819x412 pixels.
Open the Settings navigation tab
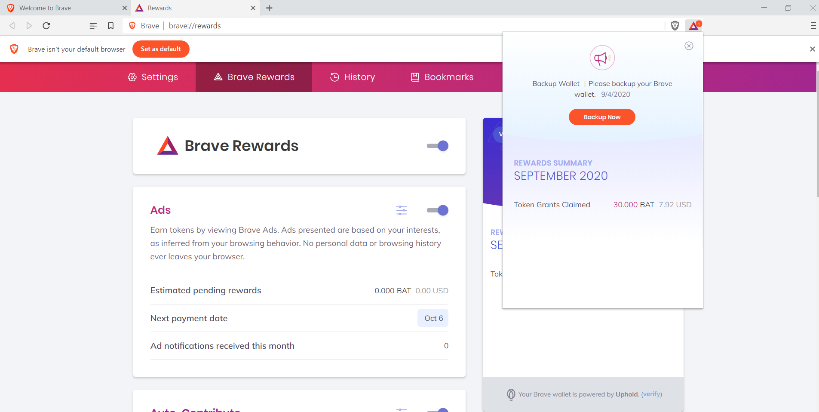pos(153,77)
